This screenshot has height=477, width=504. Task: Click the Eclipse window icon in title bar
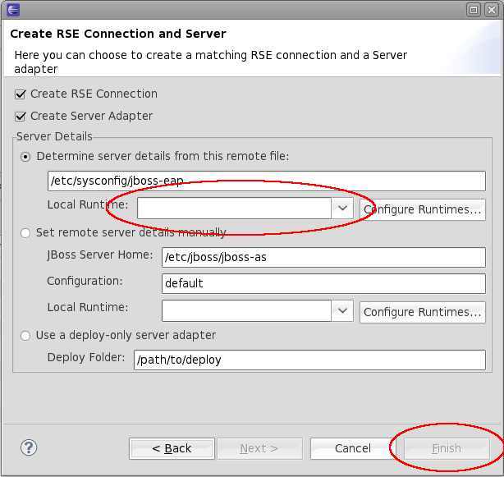click(x=13, y=10)
